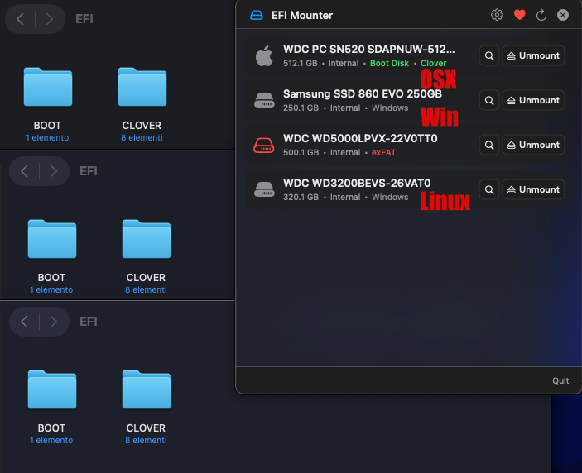
Task: Select the WDC WD5000LPVX-22V0TT0 disk name
Action: (360, 139)
